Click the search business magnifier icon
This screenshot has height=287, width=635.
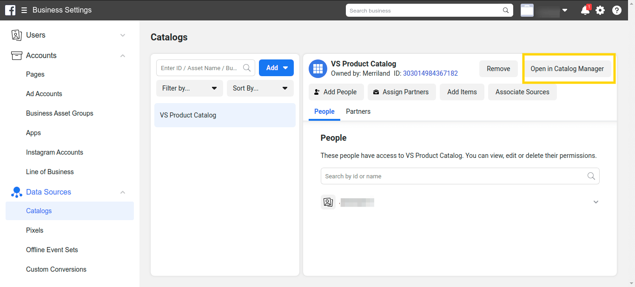[506, 10]
